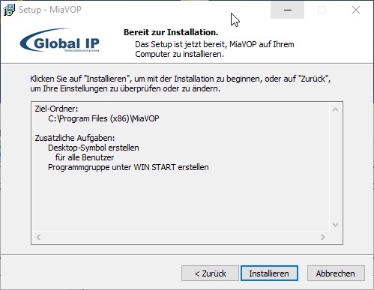The image size is (374, 290).
Task: Go back with the "< Zurück" button
Action: [x=210, y=274]
